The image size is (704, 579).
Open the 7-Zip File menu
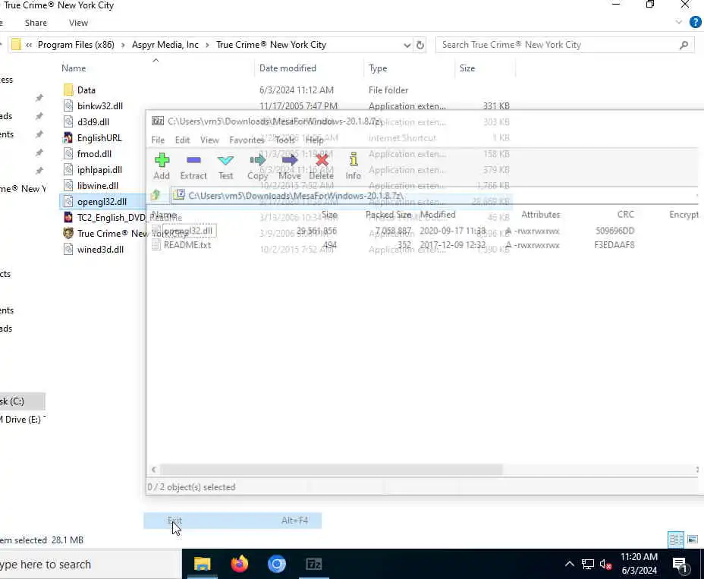coord(158,140)
